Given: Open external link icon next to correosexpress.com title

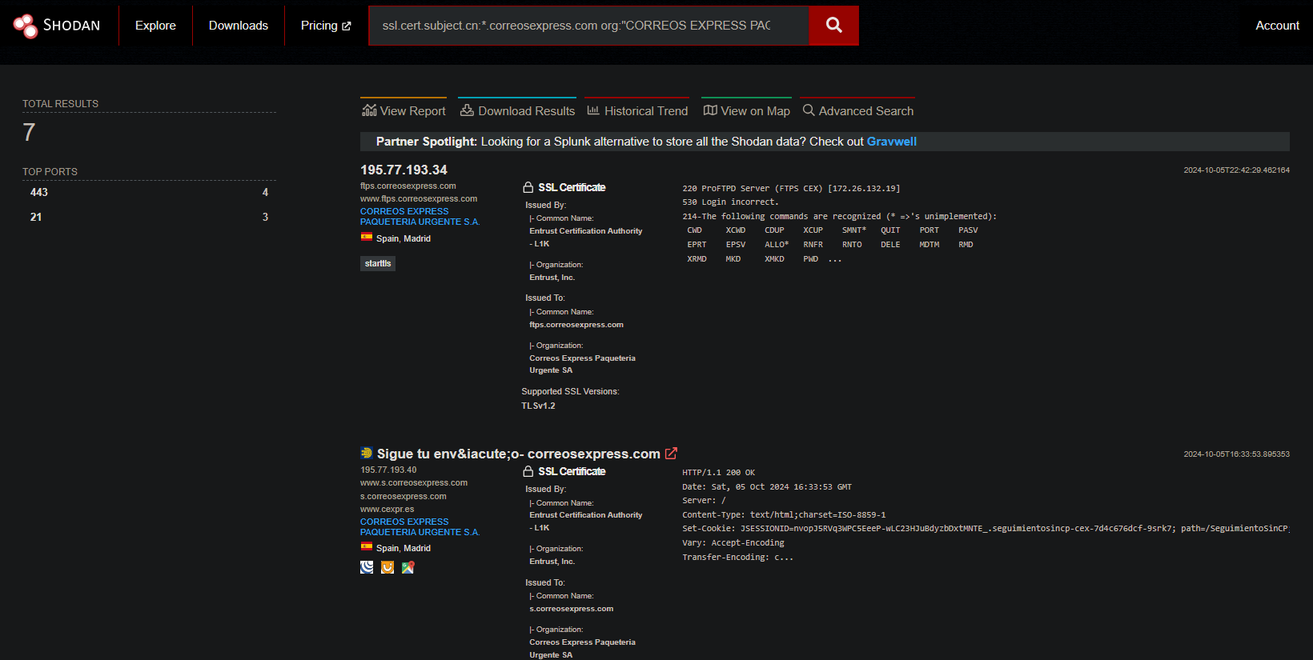Looking at the screenshot, I should tap(671, 454).
